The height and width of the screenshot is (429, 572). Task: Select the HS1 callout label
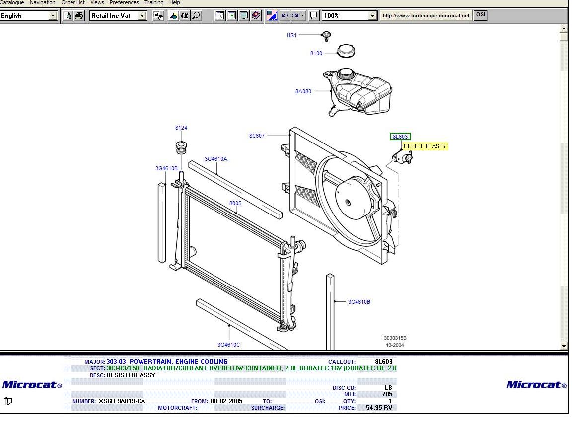292,35
